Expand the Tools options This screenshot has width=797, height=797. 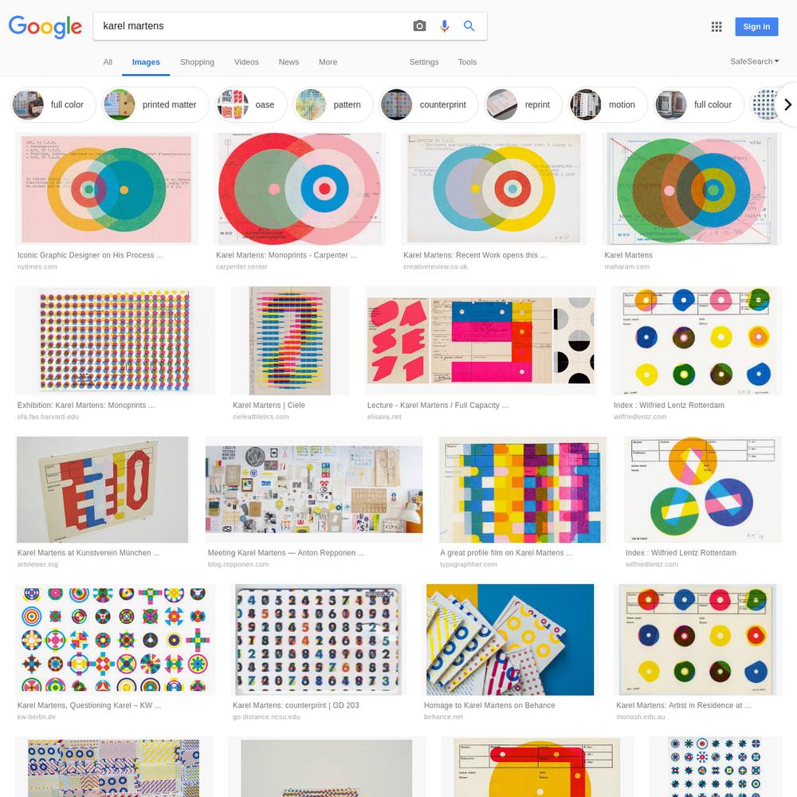pyautogui.click(x=467, y=62)
